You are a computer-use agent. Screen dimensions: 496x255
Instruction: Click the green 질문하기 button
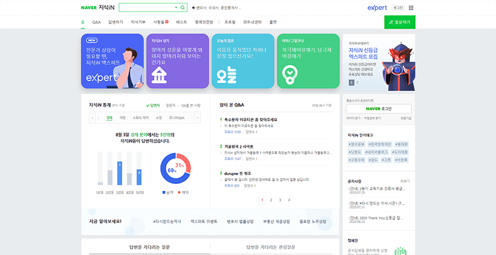tap(400, 22)
